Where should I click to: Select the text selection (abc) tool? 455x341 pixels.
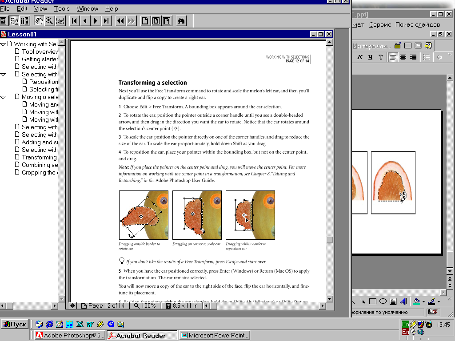[60, 21]
